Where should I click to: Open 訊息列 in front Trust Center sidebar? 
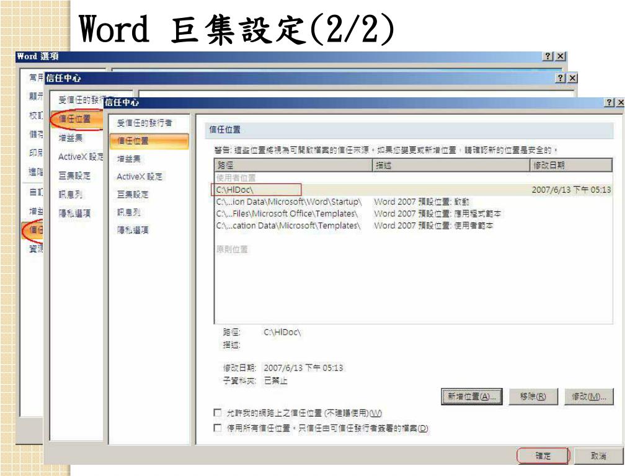pos(129,212)
